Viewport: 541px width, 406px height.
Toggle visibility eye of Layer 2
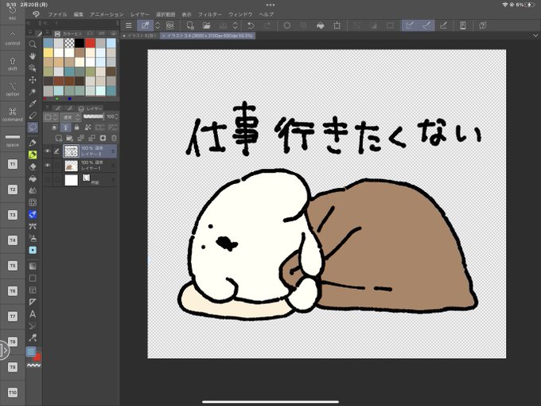48,151
